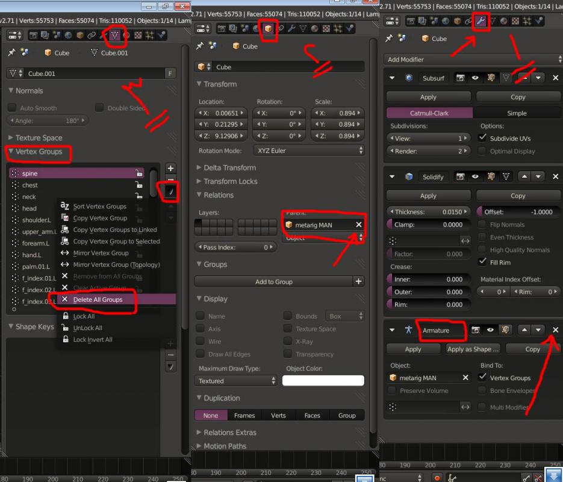This screenshot has width=563, height=482.
Task: Toggle lock icon on chest vertex group
Action: click(x=138, y=185)
